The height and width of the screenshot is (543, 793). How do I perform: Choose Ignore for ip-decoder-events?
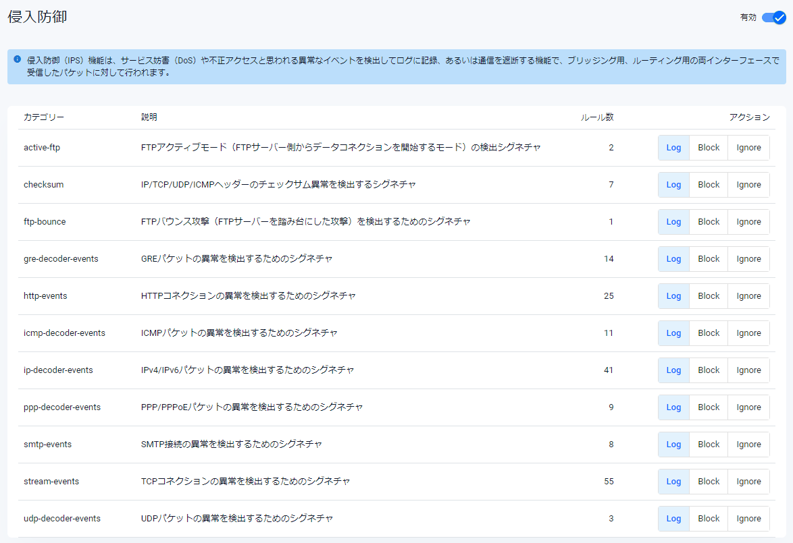[748, 370]
